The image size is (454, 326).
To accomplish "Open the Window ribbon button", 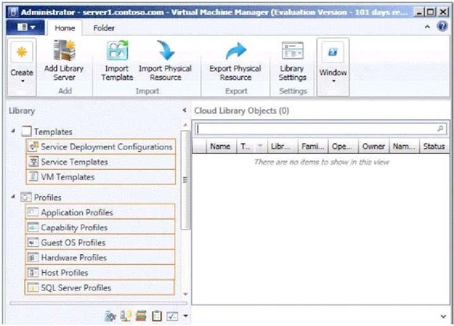I will click(333, 66).
